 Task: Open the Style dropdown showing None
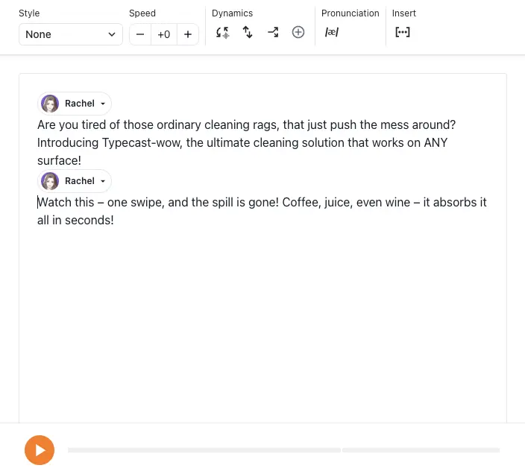click(x=71, y=34)
